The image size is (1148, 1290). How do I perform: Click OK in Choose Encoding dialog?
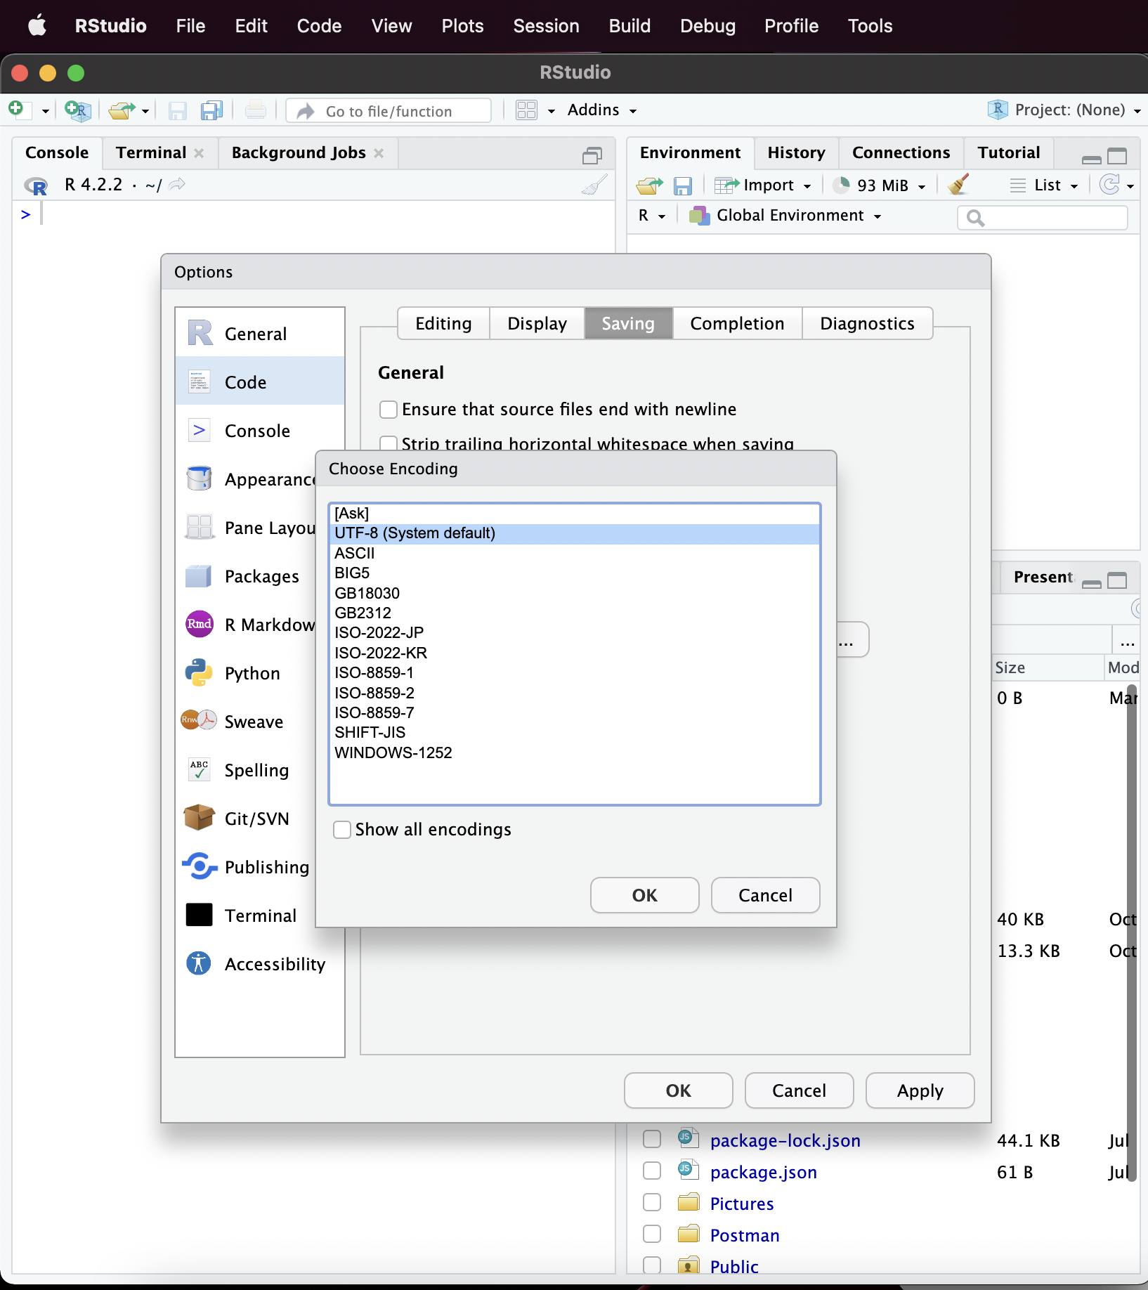(644, 895)
